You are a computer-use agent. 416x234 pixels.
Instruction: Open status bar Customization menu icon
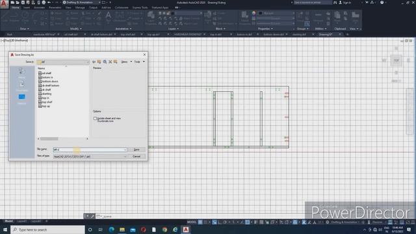[x=413, y=222]
